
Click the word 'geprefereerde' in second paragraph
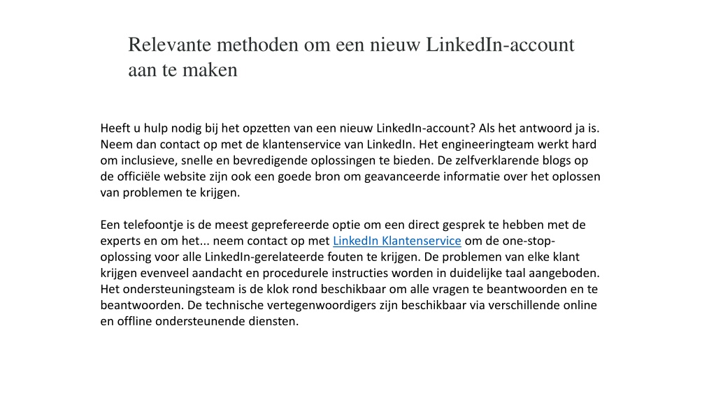pyautogui.click(x=290, y=225)
